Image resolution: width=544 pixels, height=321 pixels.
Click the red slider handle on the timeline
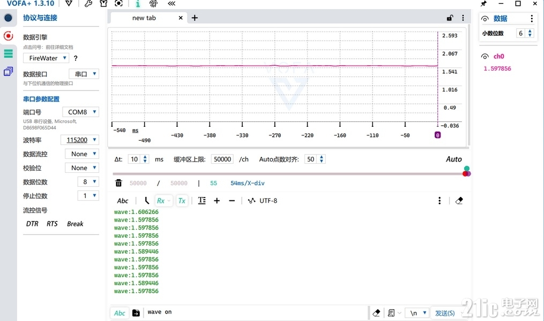pos(465,173)
